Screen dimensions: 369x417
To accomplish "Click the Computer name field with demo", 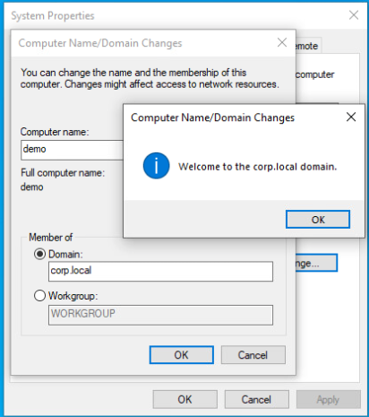I will click(73, 150).
